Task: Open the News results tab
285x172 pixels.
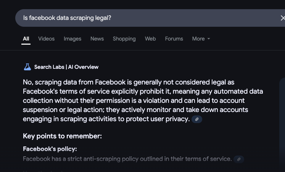Action: coord(97,39)
